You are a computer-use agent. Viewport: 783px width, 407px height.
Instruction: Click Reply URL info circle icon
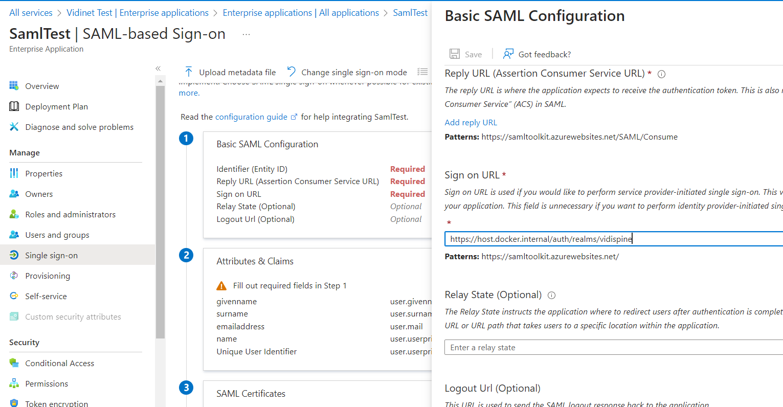[661, 74]
